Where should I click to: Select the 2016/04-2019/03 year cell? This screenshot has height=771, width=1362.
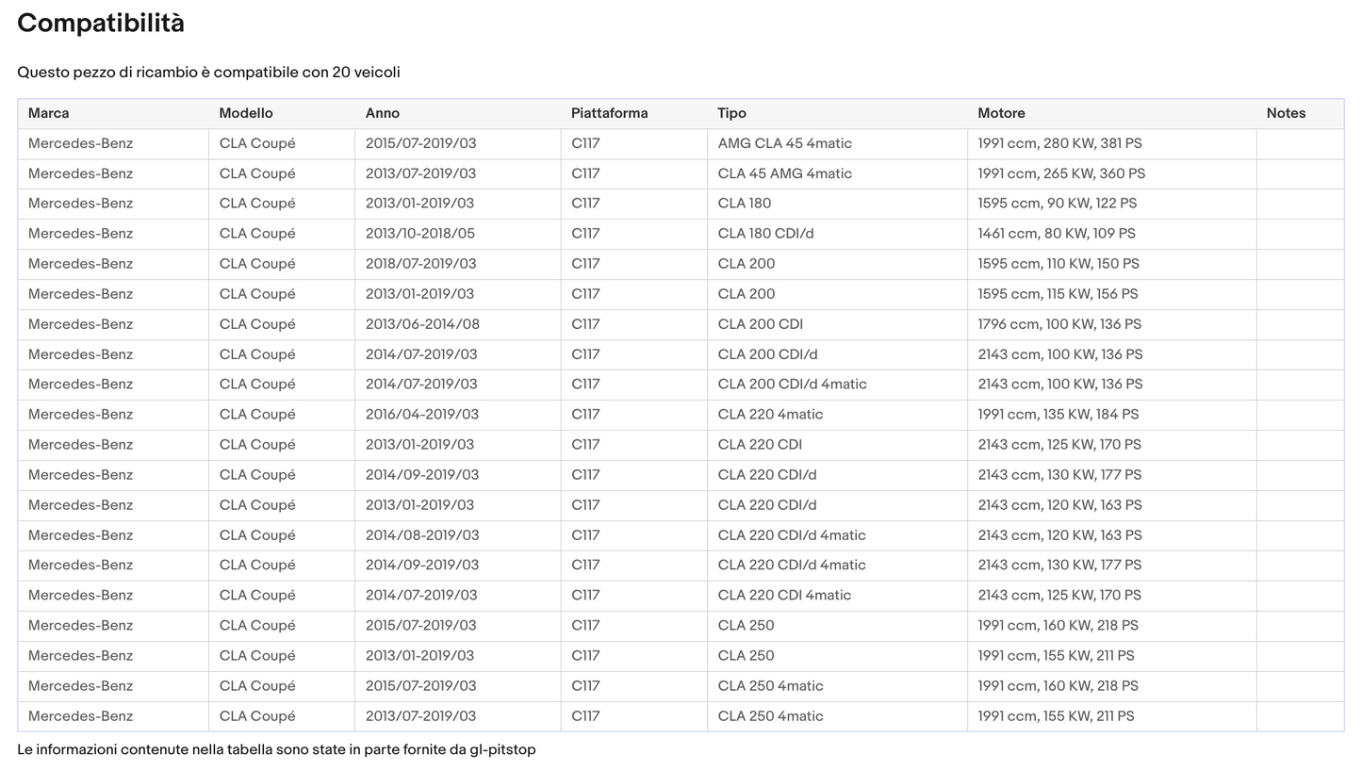tap(421, 415)
